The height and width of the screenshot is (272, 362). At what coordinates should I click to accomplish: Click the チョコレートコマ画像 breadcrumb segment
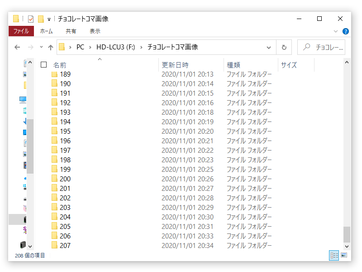coord(173,47)
